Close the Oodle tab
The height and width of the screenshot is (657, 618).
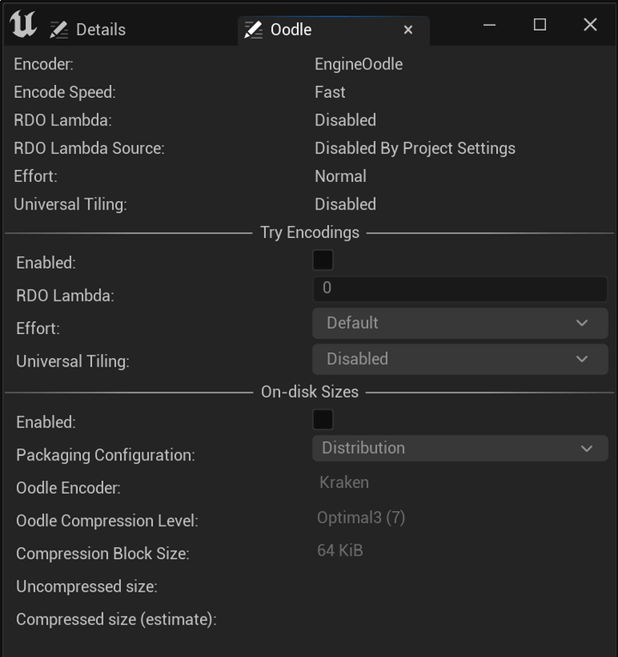click(x=409, y=30)
